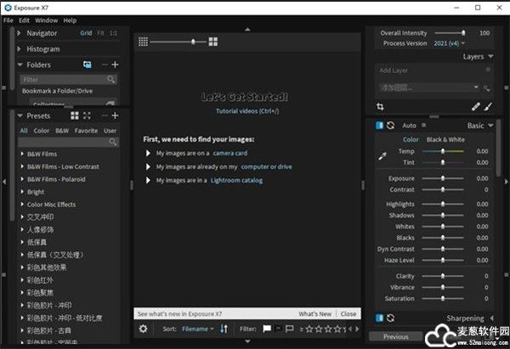Click the Previous button
The width and height of the screenshot is (510, 349).
click(x=396, y=336)
